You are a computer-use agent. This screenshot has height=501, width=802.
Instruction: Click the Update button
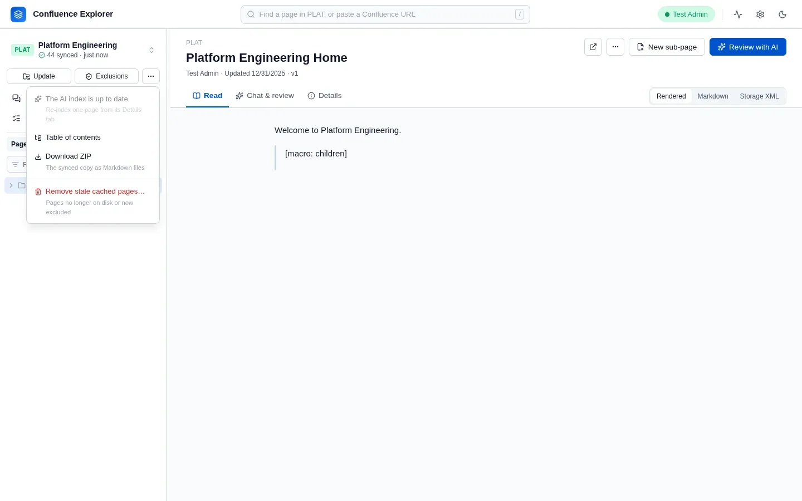39,76
